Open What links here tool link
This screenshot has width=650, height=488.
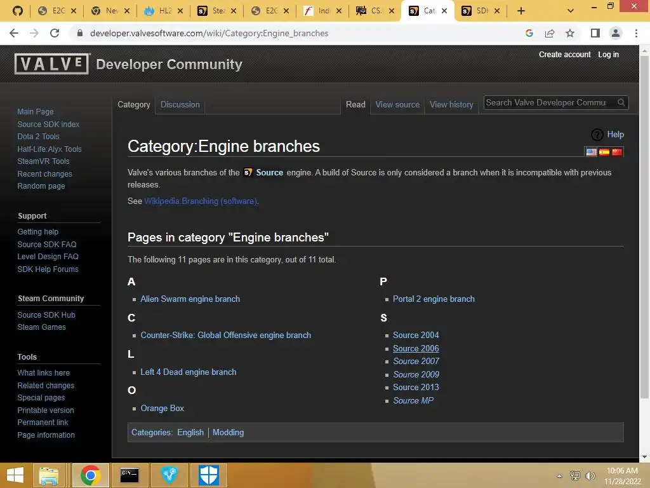pyautogui.click(x=44, y=372)
